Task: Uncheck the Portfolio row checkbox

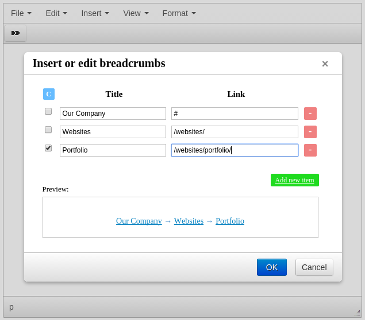Action: point(48,148)
